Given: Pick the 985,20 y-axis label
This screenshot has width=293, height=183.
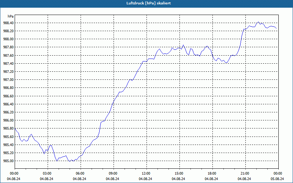Looking at the screenshot, I should click(x=8, y=153).
